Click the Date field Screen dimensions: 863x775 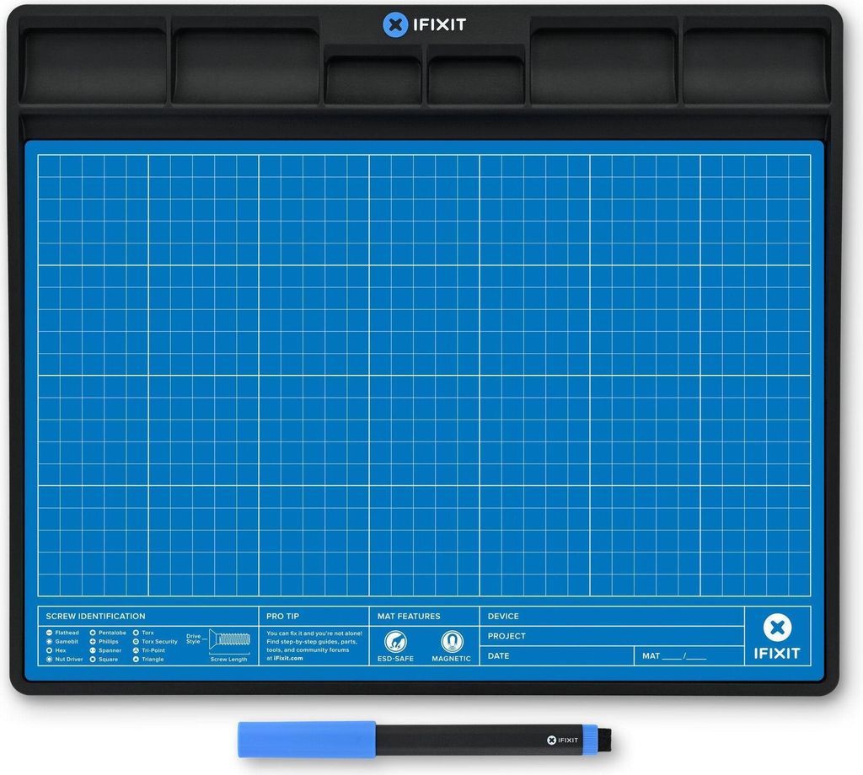[556, 656]
